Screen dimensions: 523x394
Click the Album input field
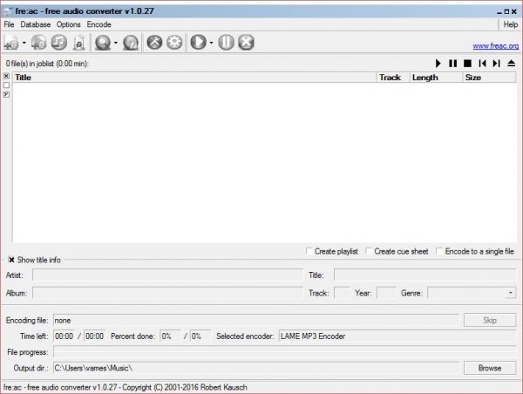click(x=167, y=293)
